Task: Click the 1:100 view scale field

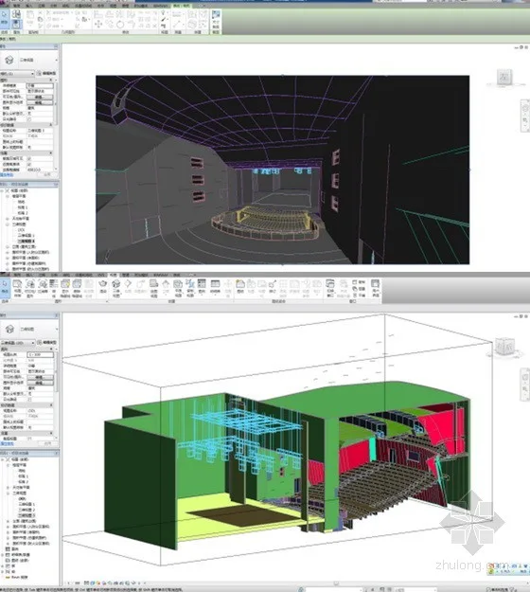Action: pos(40,355)
